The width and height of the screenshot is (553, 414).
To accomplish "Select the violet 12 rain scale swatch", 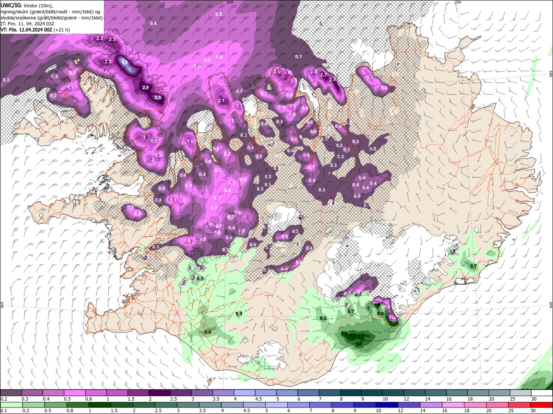I will point(409,405).
